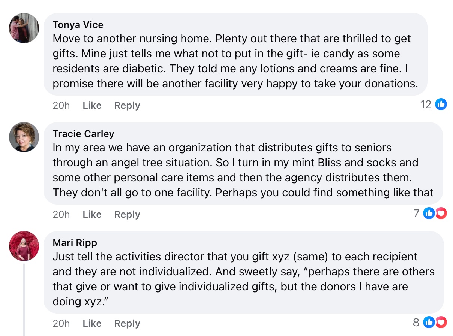The width and height of the screenshot is (453, 336).
Task: View the 12 reactions count on Tonya's comment
Action: [x=426, y=104]
